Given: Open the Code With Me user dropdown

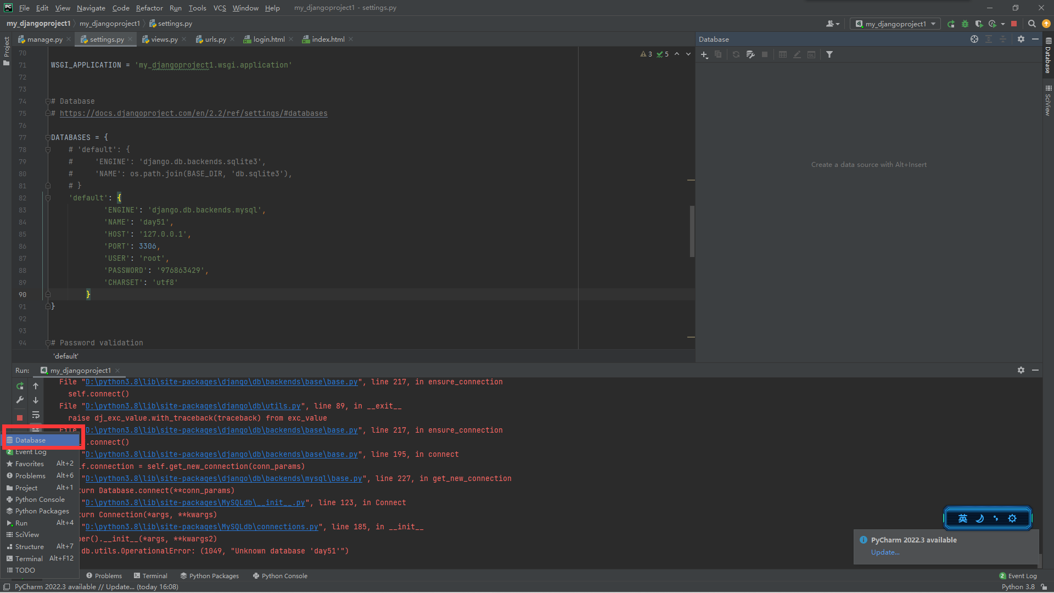Looking at the screenshot, I should (x=833, y=24).
